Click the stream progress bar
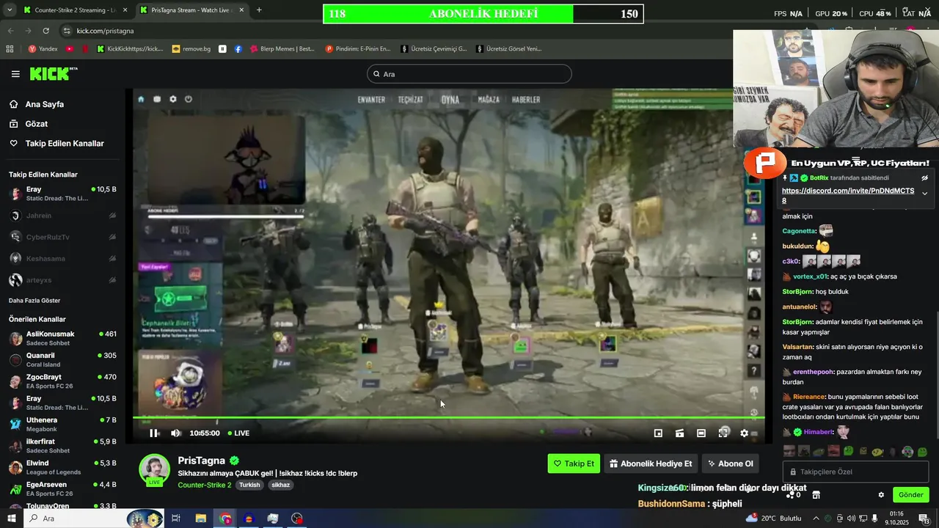Viewport: 939px width, 528px height. pyautogui.click(x=448, y=418)
